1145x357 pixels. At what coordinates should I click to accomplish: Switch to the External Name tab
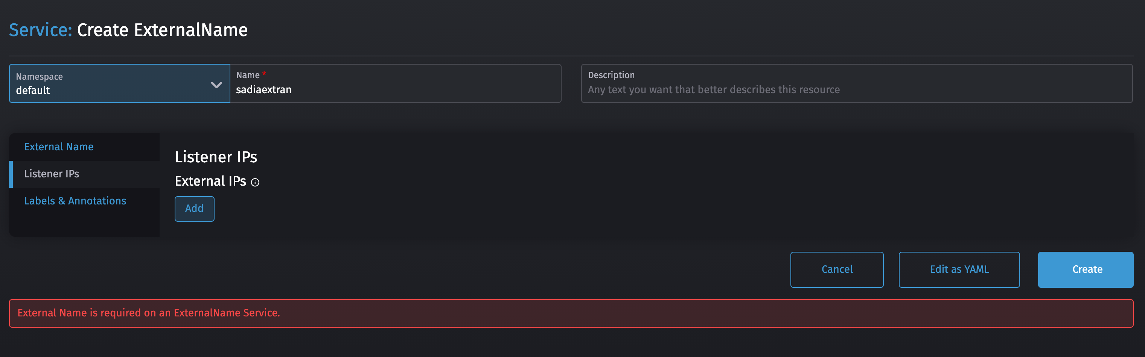point(59,147)
